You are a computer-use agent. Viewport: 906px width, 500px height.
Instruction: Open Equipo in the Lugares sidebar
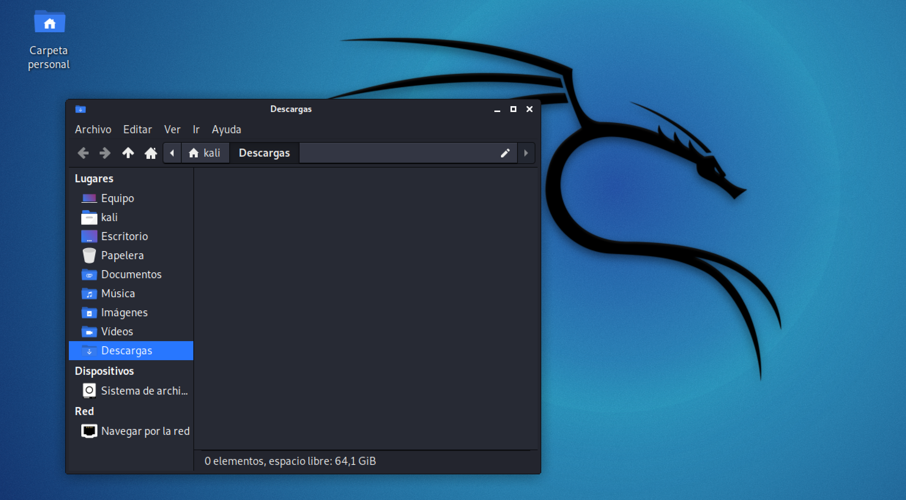pos(117,198)
